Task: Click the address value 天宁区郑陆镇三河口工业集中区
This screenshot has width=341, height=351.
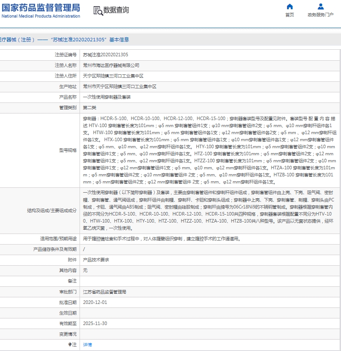Action: 113,76
